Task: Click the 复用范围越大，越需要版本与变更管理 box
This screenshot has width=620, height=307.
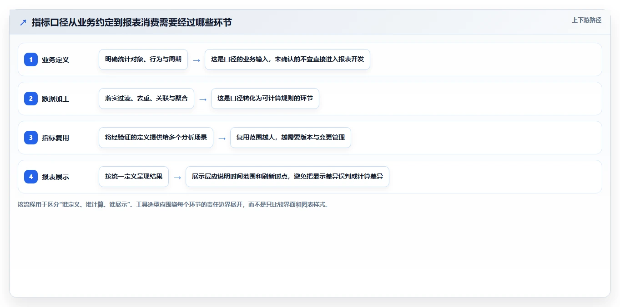Action: [291, 138]
